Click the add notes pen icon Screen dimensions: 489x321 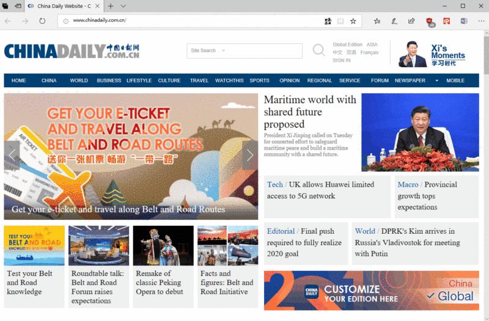pyautogui.click(x=394, y=21)
